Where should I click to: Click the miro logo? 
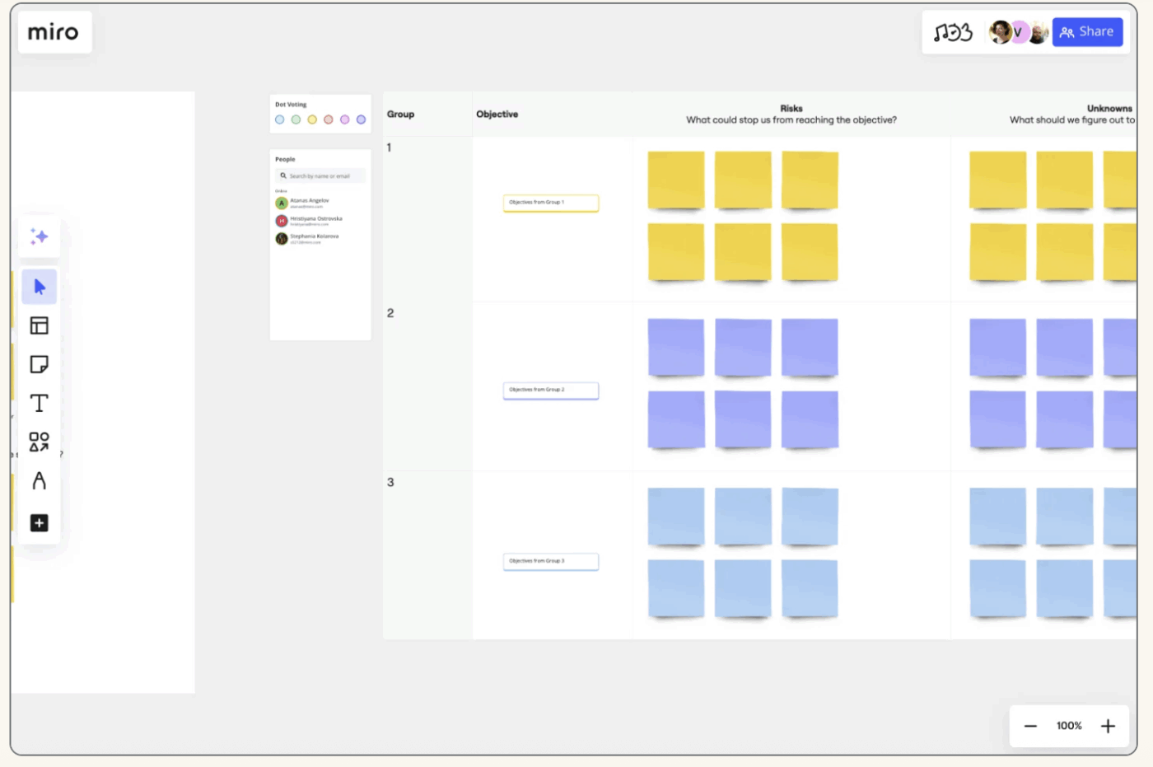click(x=54, y=32)
